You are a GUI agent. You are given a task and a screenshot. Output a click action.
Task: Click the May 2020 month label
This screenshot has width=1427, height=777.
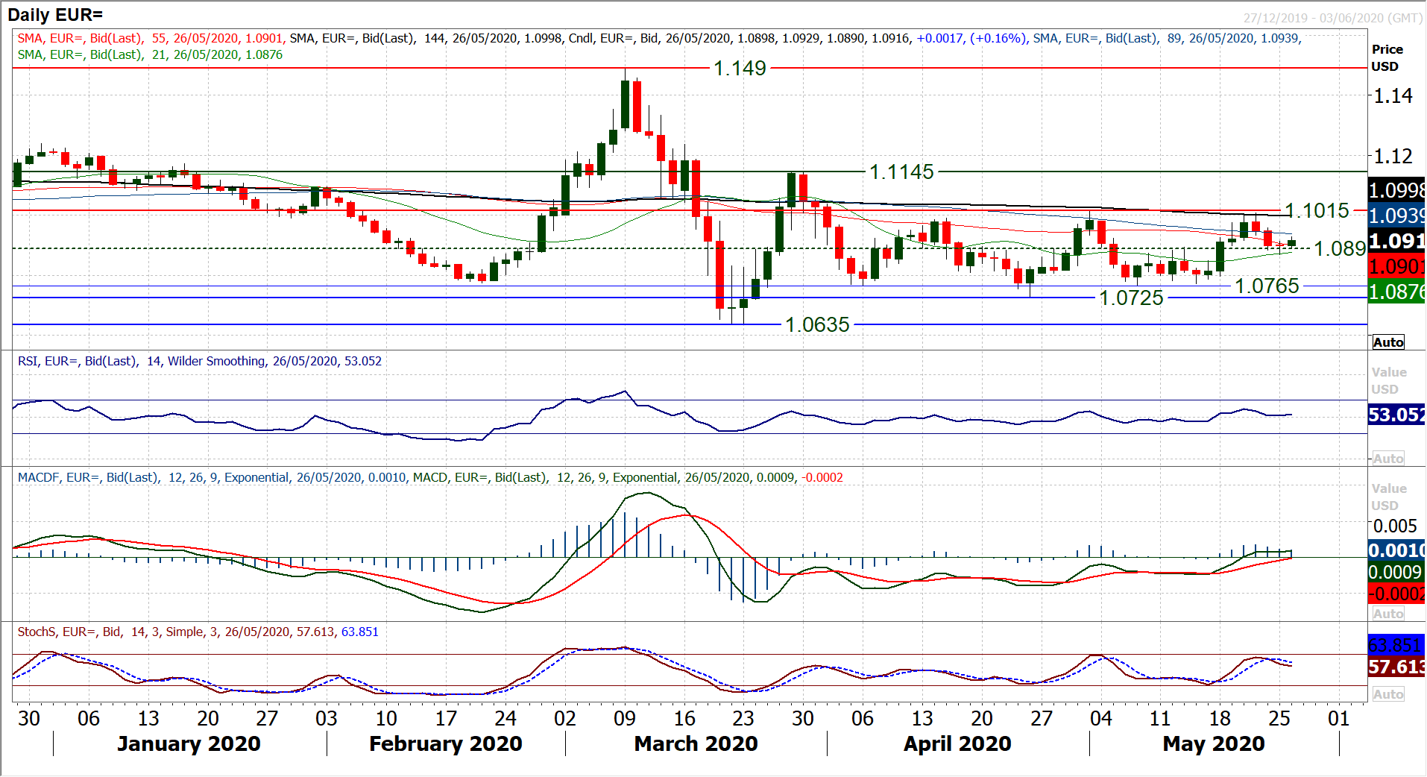1213,744
